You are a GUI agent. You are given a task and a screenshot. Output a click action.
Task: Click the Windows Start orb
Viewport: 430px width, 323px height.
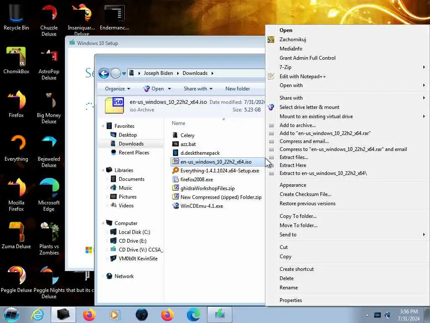(11, 315)
